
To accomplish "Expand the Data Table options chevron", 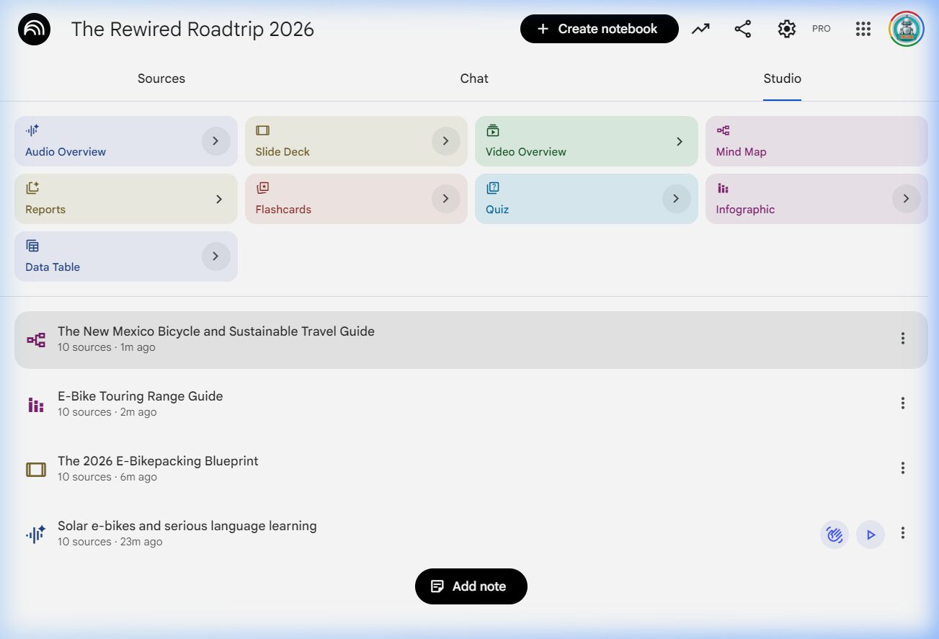I will pos(215,256).
